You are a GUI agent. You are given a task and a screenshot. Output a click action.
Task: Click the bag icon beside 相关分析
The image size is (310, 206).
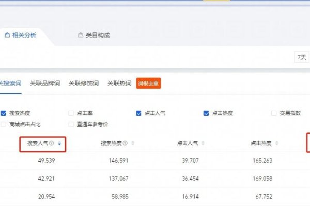[7, 36]
